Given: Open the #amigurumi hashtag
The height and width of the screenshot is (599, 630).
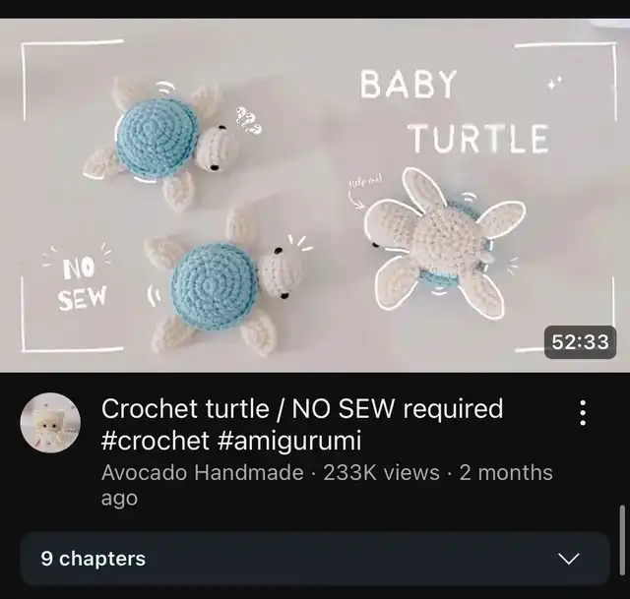Looking at the screenshot, I should pos(289,441).
